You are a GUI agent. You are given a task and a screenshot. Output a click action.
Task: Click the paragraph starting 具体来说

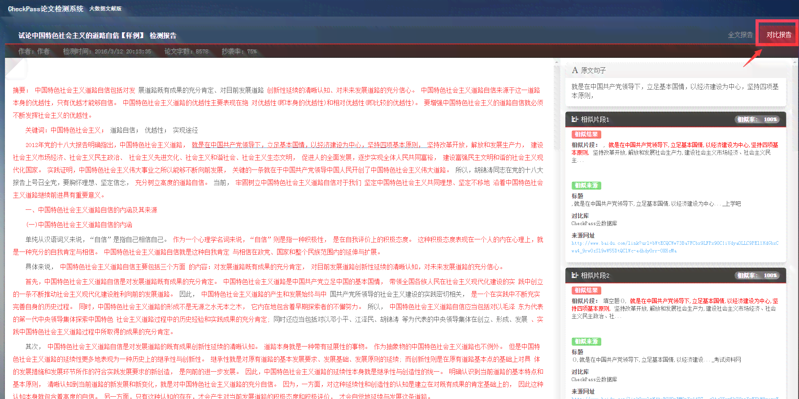(x=265, y=267)
